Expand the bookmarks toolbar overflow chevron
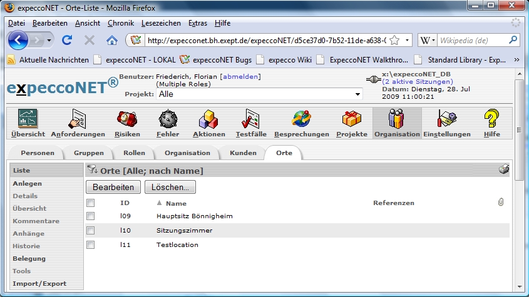 pyautogui.click(x=516, y=60)
